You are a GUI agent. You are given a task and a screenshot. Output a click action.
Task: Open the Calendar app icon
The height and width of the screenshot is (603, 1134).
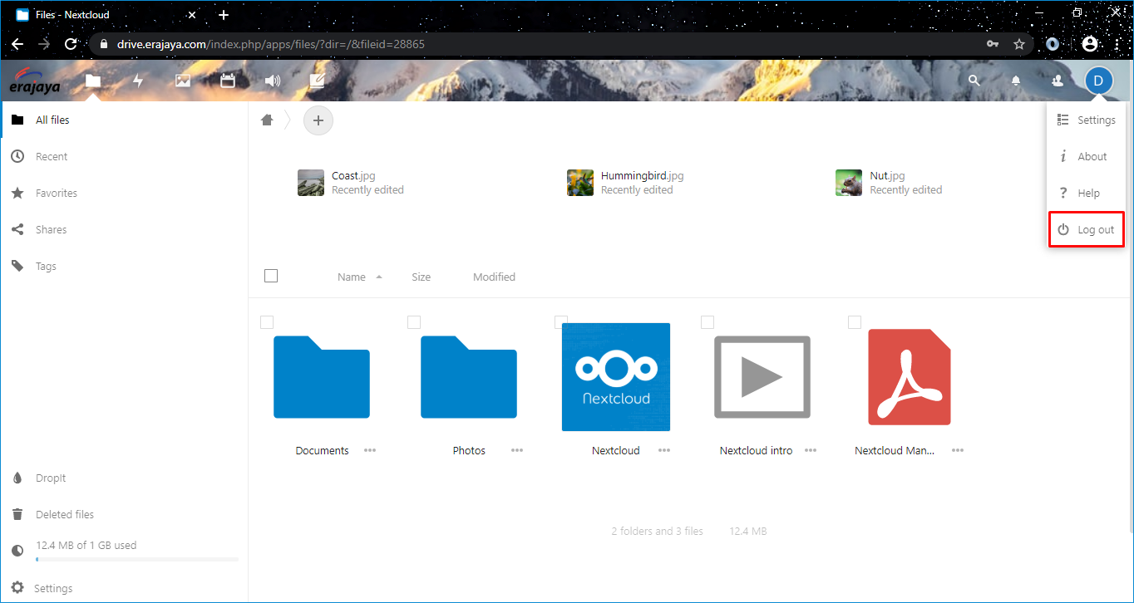click(x=228, y=81)
